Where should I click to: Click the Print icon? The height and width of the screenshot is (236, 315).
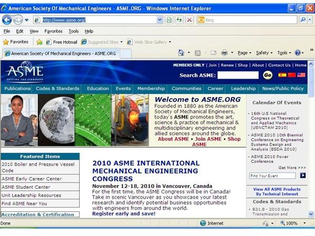(224, 53)
